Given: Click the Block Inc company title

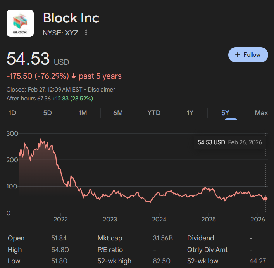Looking at the screenshot, I should pyautogui.click(x=71, y=18).
